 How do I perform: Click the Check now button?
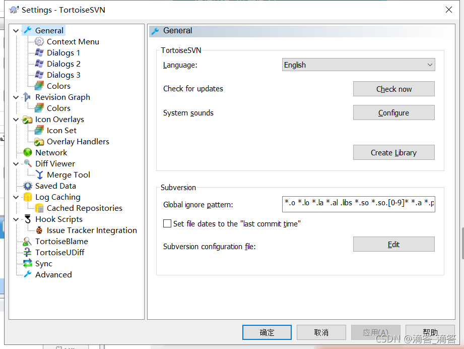[x=393, y=89]
